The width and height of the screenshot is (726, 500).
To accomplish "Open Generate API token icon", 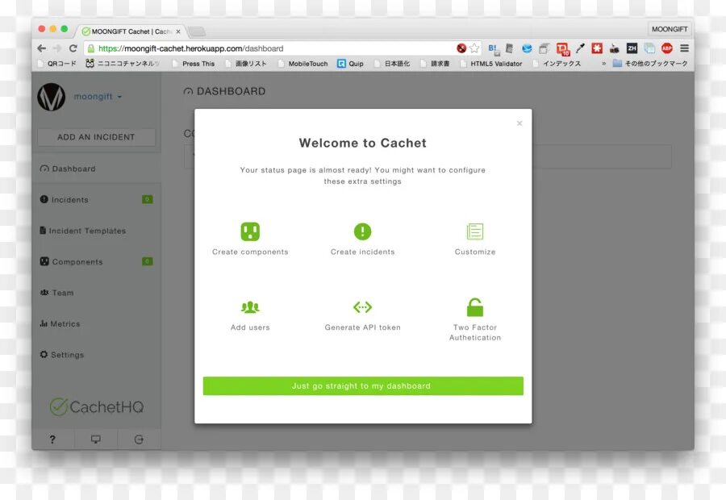I will point(362,307).
